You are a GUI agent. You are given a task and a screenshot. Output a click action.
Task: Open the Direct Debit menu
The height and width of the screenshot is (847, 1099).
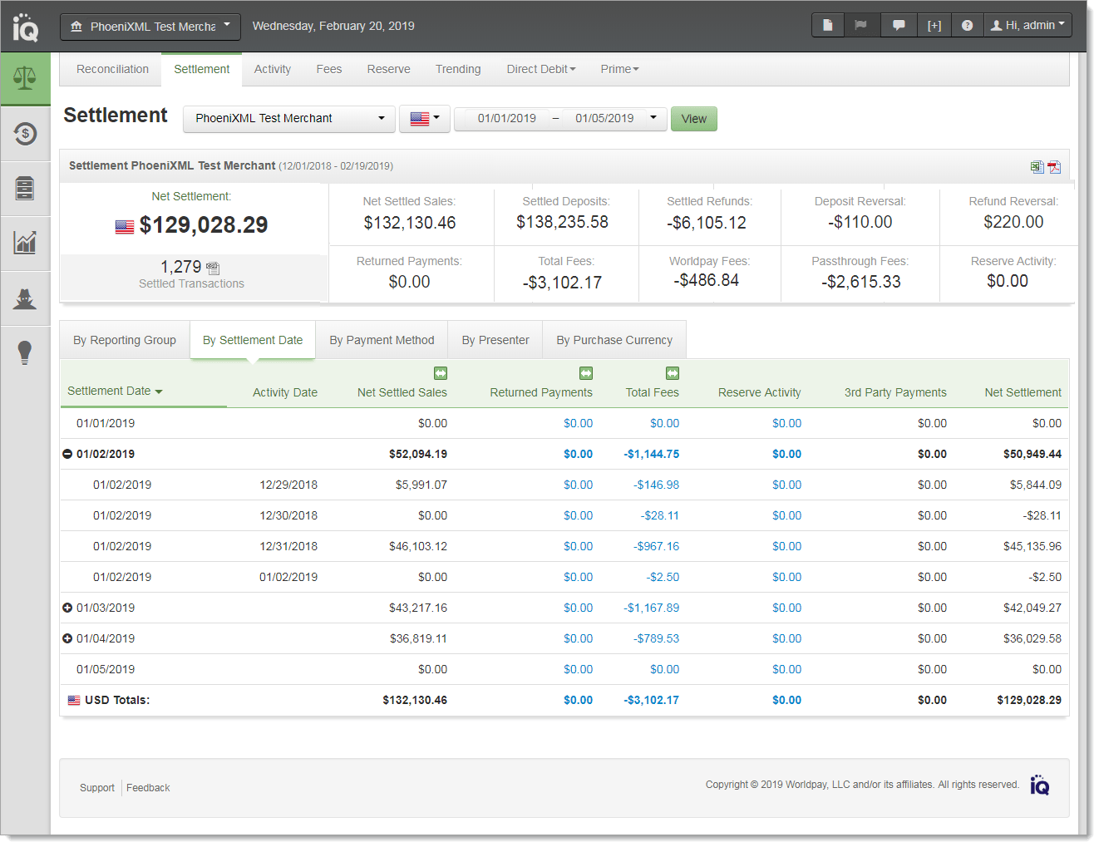click(541, 69)
